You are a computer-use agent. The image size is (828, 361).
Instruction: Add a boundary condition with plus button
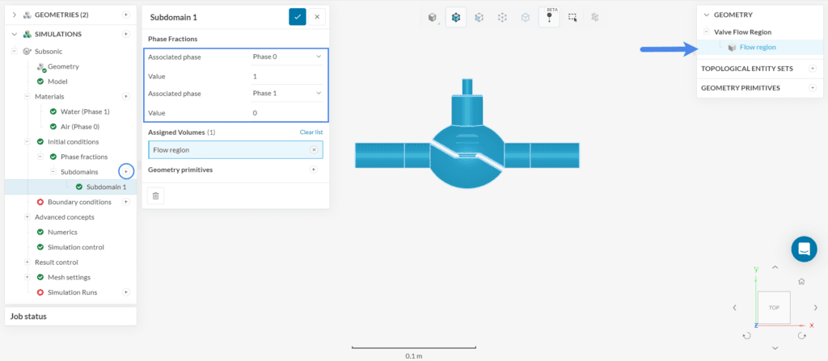(x=125, y=202)
